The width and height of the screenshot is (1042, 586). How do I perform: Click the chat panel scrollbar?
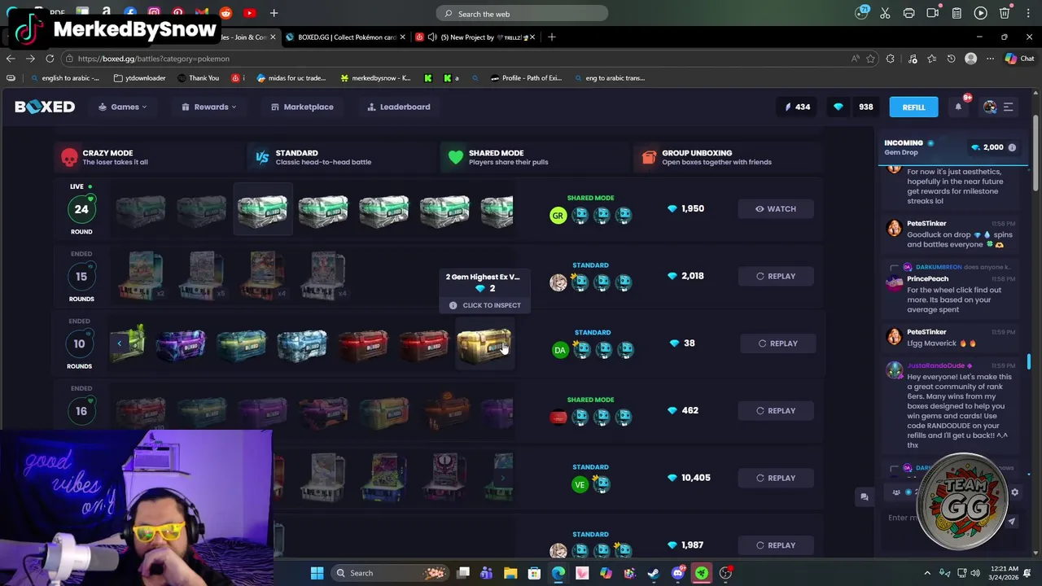coord(1029,362)
